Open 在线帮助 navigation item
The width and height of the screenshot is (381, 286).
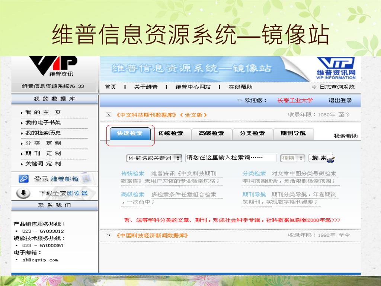click(240, 87)
